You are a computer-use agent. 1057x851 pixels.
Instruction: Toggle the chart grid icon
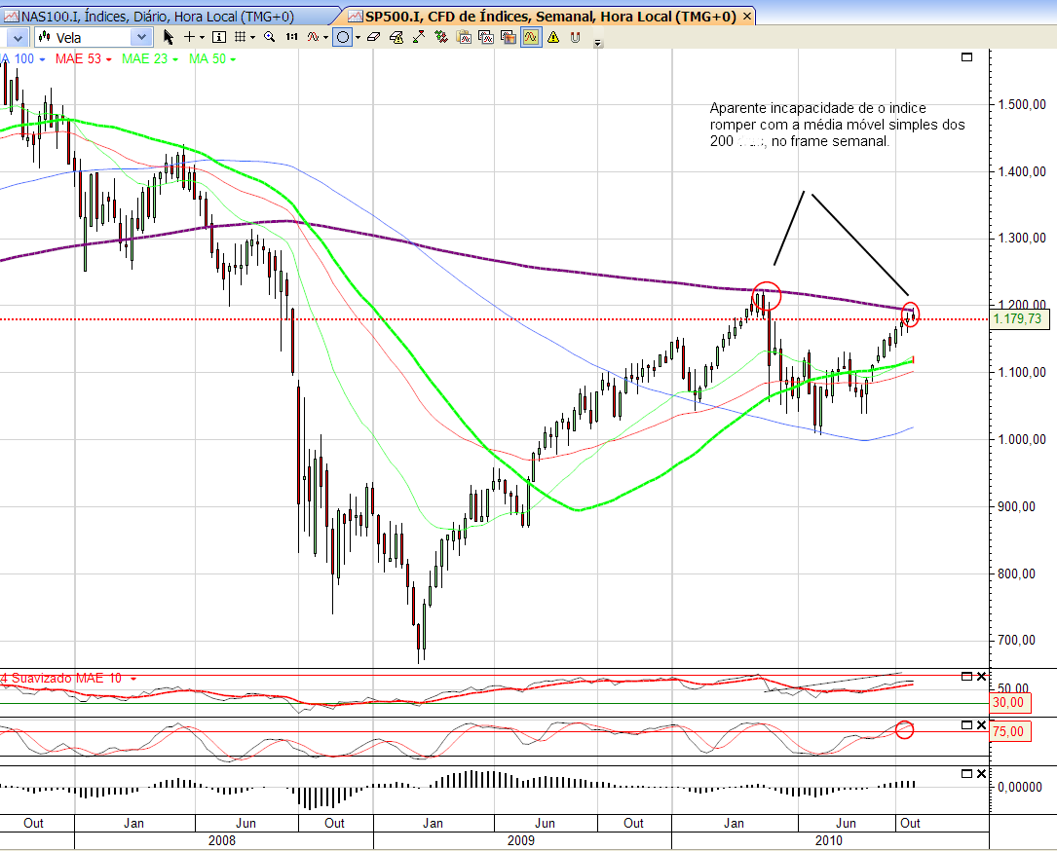click(240, 37)
